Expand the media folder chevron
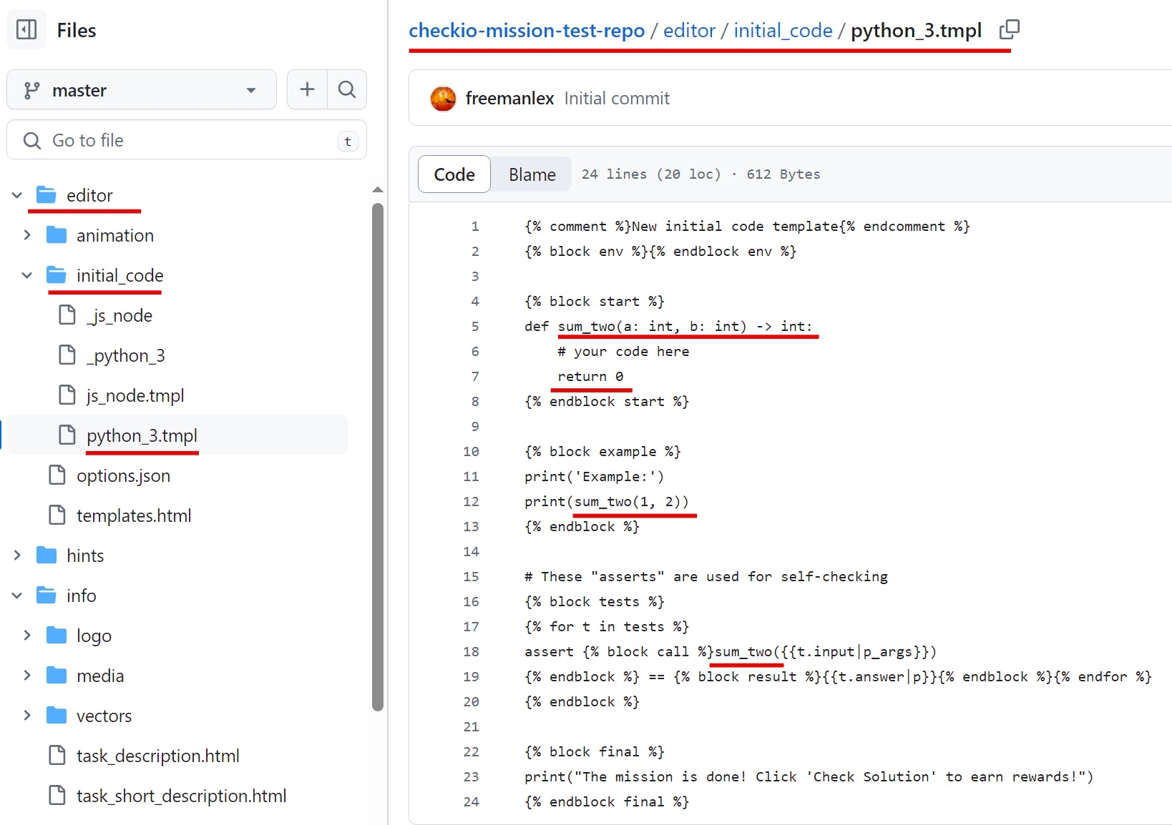1172x825 pixels. [x=27, y=676]
